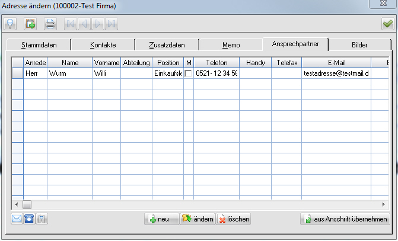Go to next record arrow
This screenshot has height=241, width=398.
click(x=98, y=24)
